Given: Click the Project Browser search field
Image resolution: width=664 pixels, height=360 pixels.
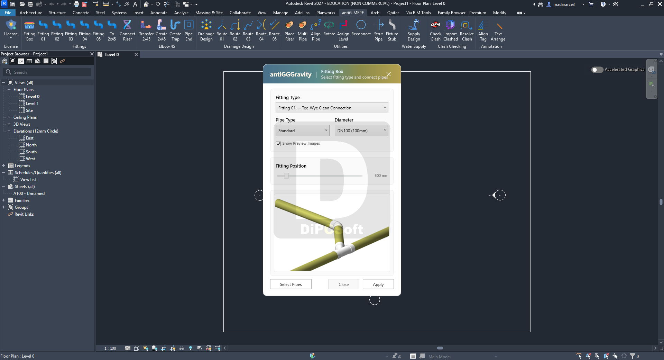Looking at the screenshot, I should coord(47,72).
